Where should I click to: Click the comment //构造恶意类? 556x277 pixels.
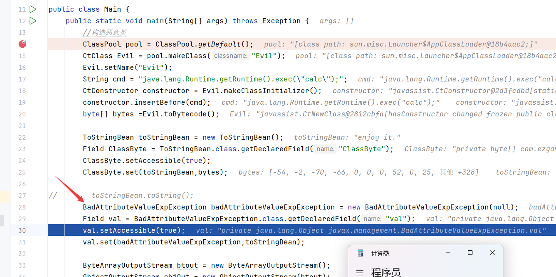click(105, 33)
